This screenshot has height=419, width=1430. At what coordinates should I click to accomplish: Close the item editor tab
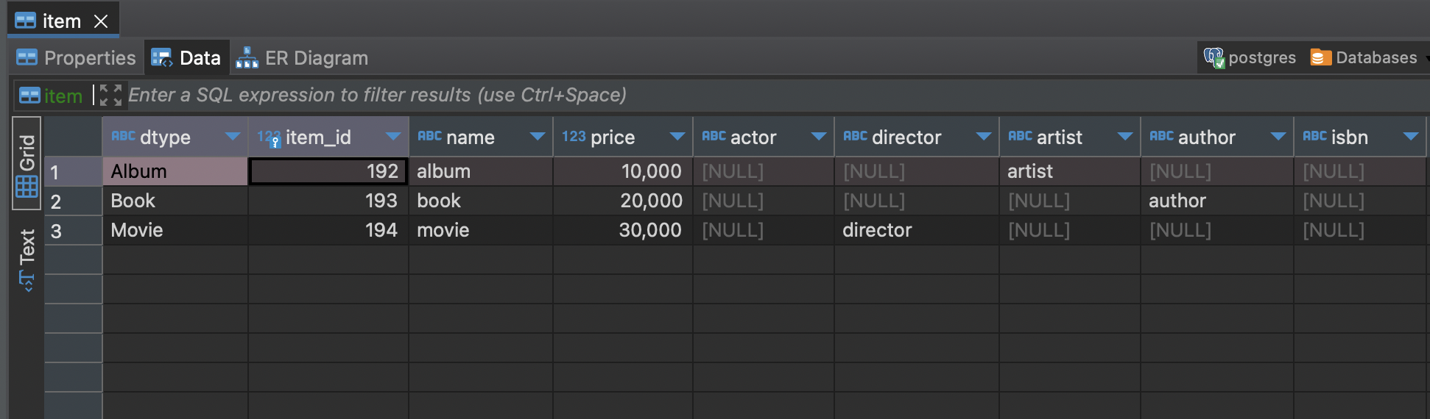pos(101,21)
